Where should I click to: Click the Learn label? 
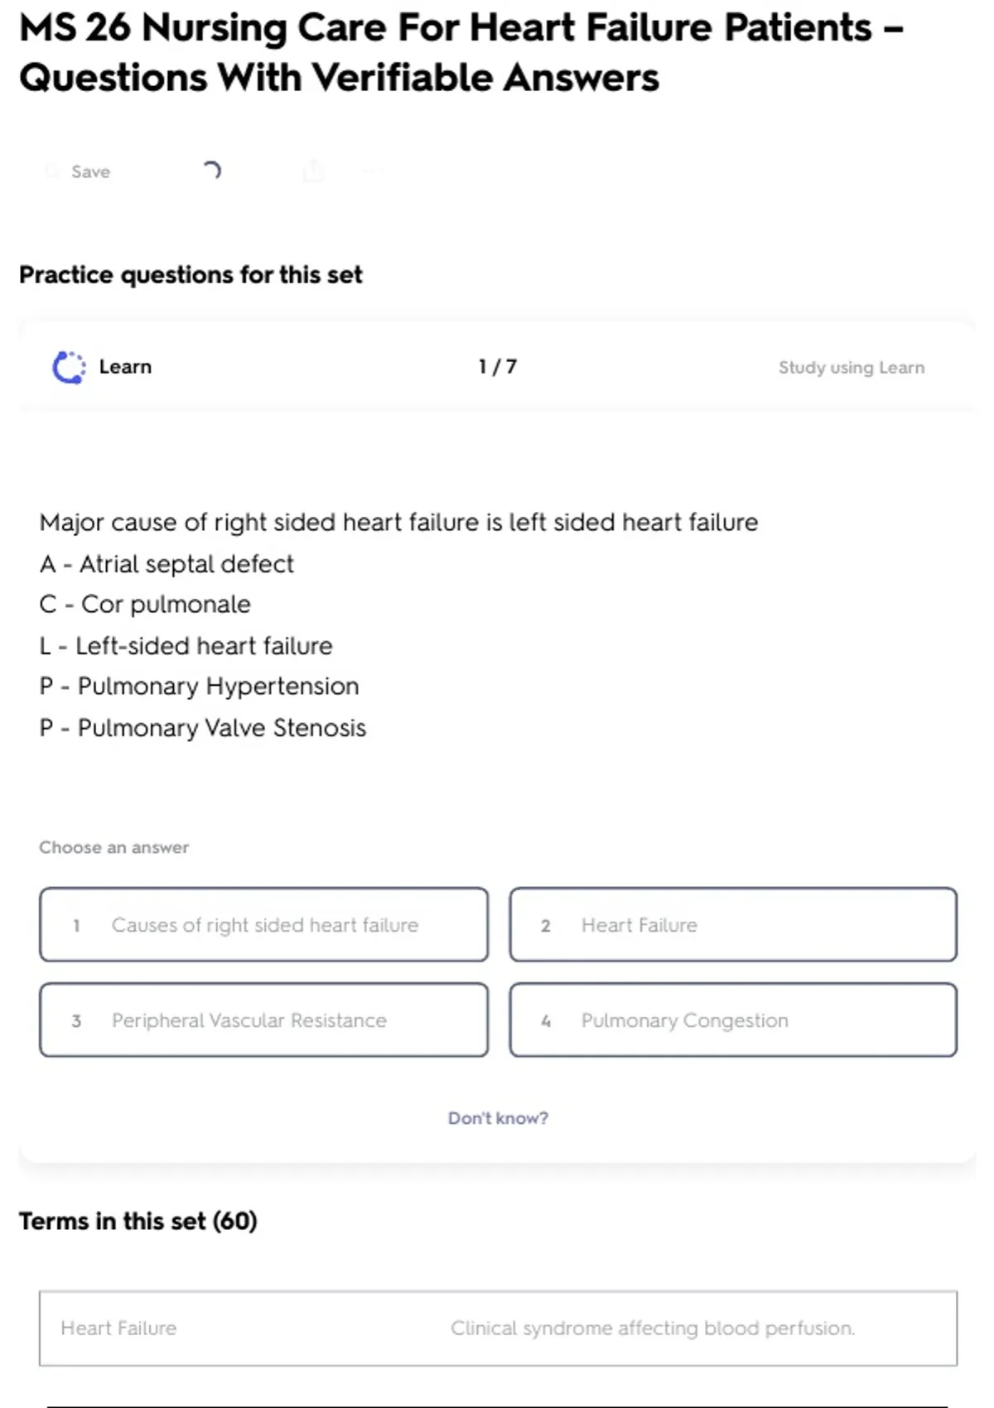click(125, 367)
